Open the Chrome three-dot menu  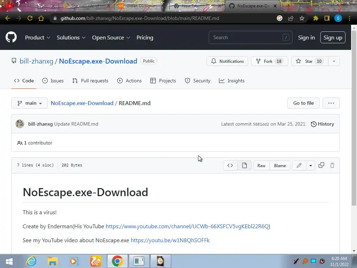tap(349, 18)
